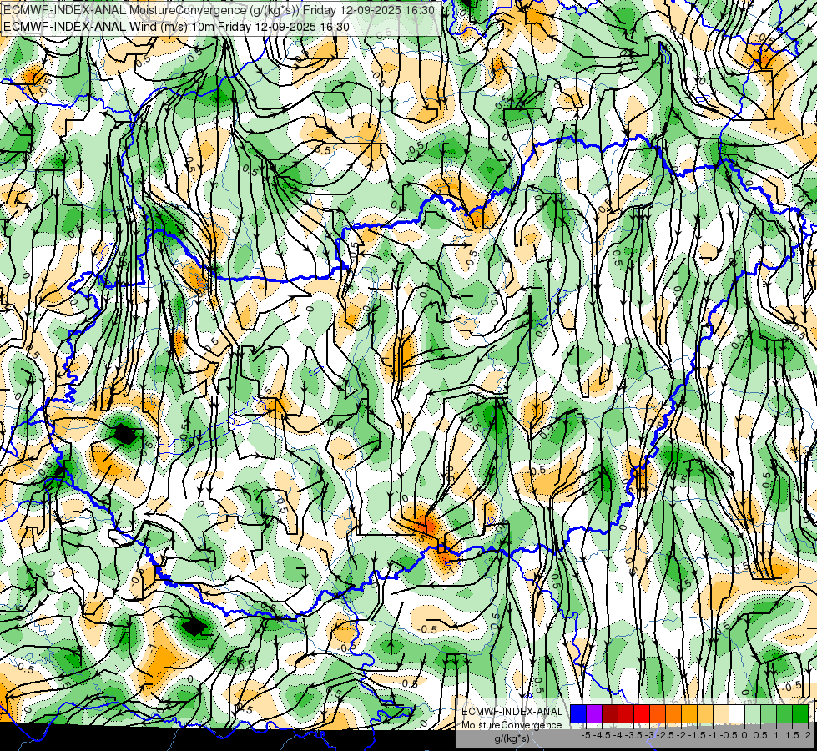Click the -4.5 tick label in the legend
817x751 pixels.
[x=602, y=735]
